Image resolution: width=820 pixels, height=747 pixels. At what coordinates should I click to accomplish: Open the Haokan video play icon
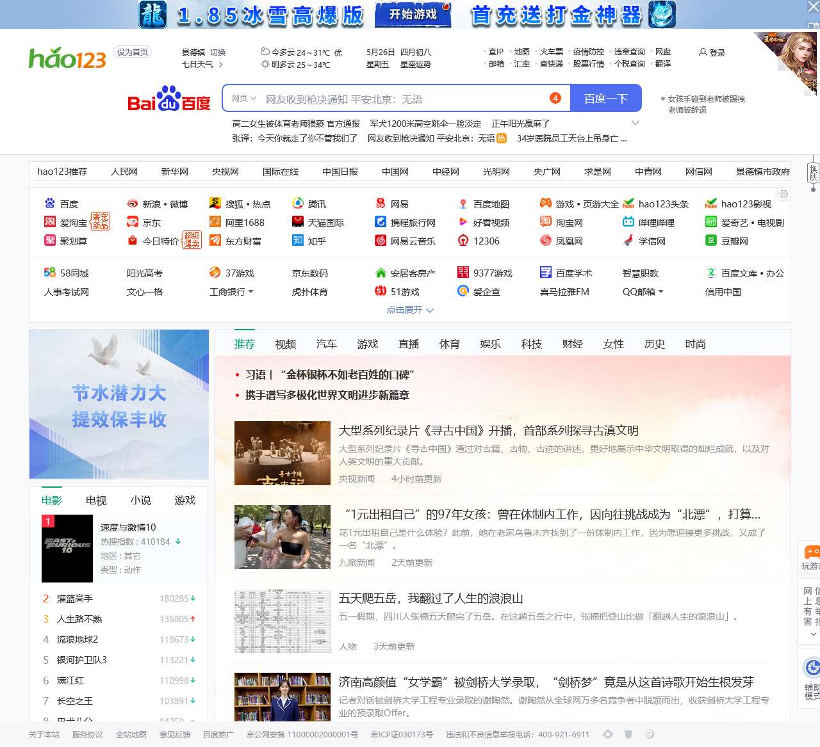pyautogui.click(x=463, y=222)
